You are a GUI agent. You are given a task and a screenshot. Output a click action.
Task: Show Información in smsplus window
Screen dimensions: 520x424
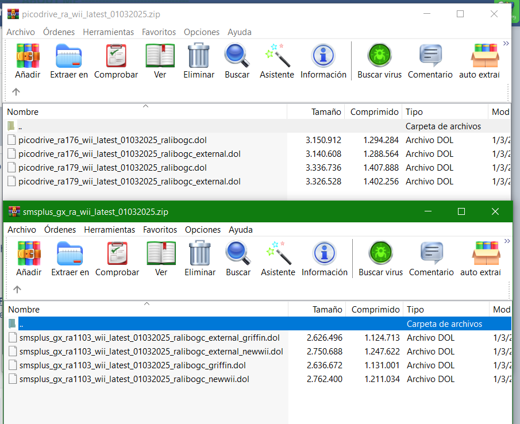[324, 253]
